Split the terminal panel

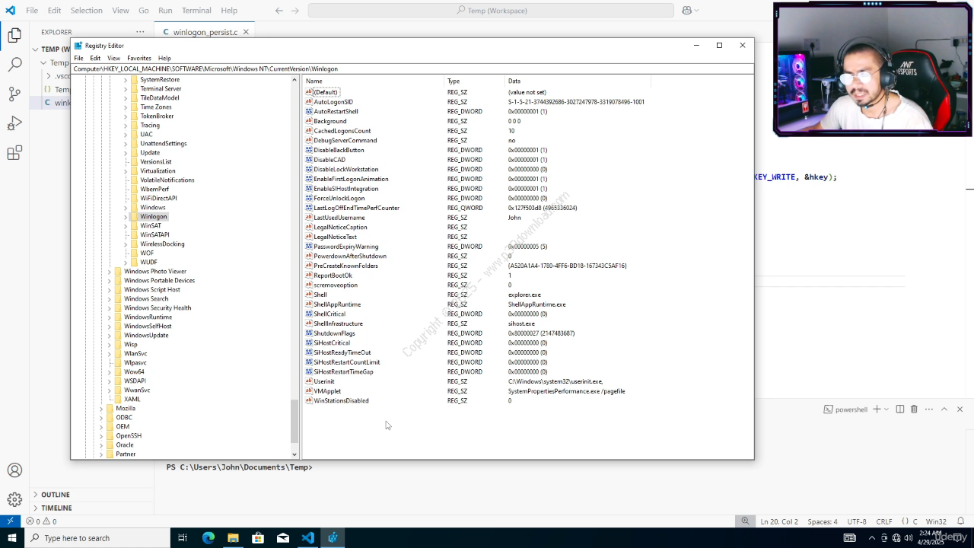pyautogui.click(x=899, y=409)
